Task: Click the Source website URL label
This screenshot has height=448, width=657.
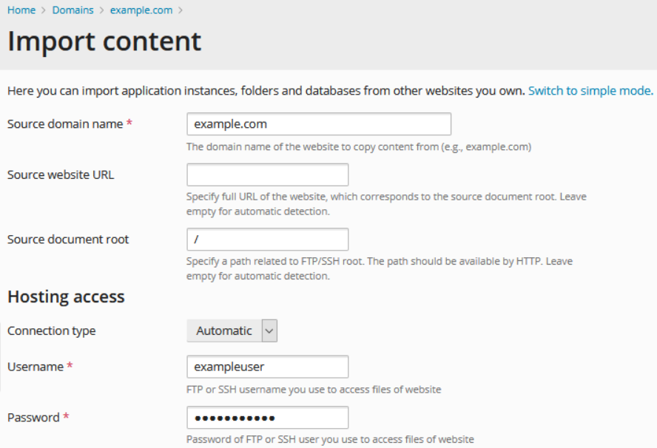Action: (61, 175)
